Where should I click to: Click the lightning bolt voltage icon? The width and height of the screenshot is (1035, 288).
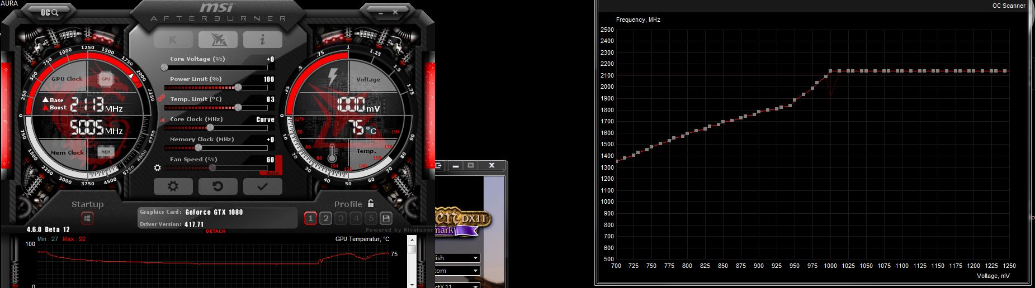[x=333, y=76]
